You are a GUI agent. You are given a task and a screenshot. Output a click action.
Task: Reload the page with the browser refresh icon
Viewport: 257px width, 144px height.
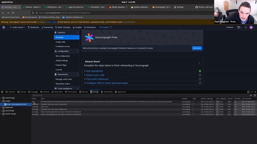point(13,13)
